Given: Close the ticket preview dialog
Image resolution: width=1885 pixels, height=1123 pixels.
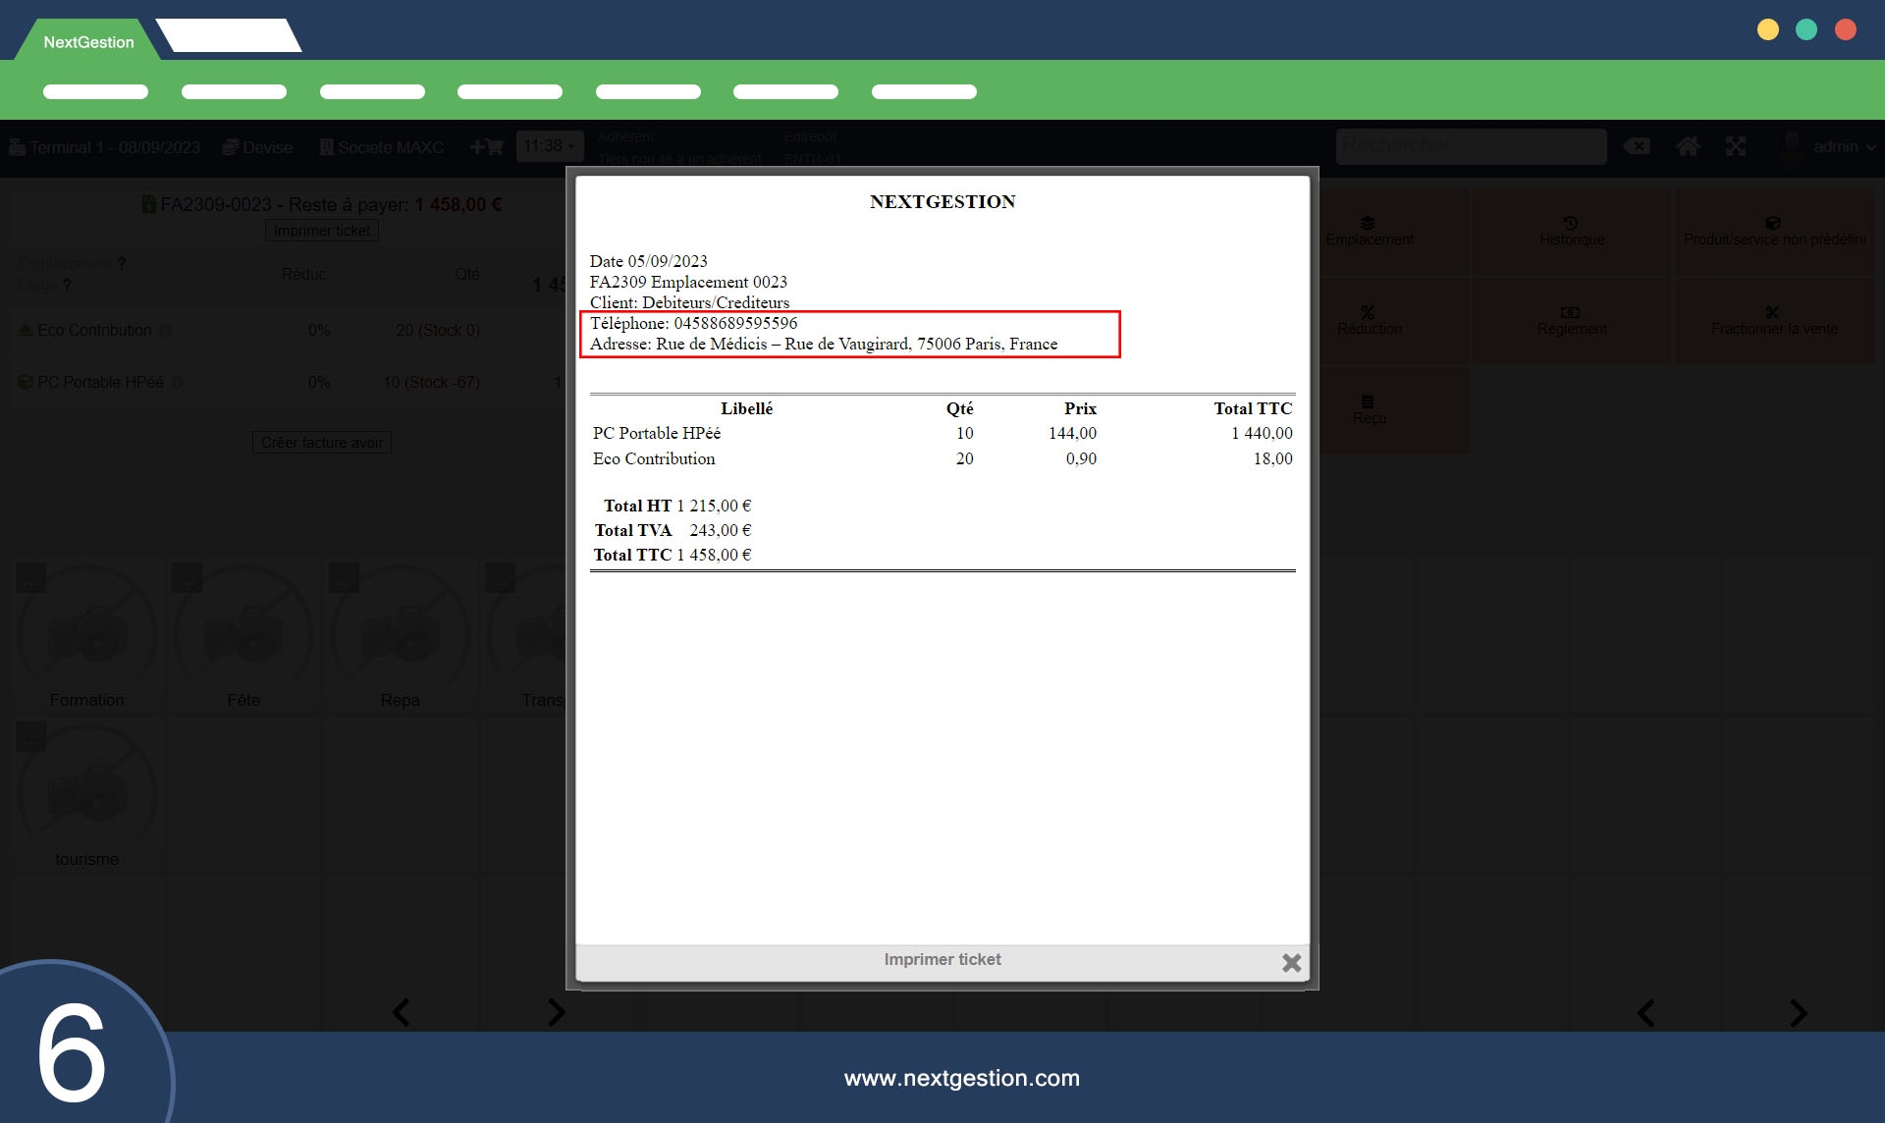Looking at the screenshot, I should 1291,963.
